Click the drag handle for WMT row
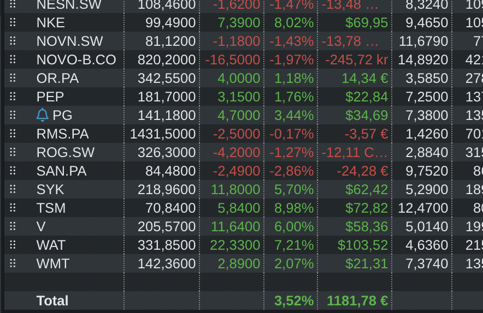Viewport: 483px width, 313px height. pyautogui.click(x=13, y=263)
